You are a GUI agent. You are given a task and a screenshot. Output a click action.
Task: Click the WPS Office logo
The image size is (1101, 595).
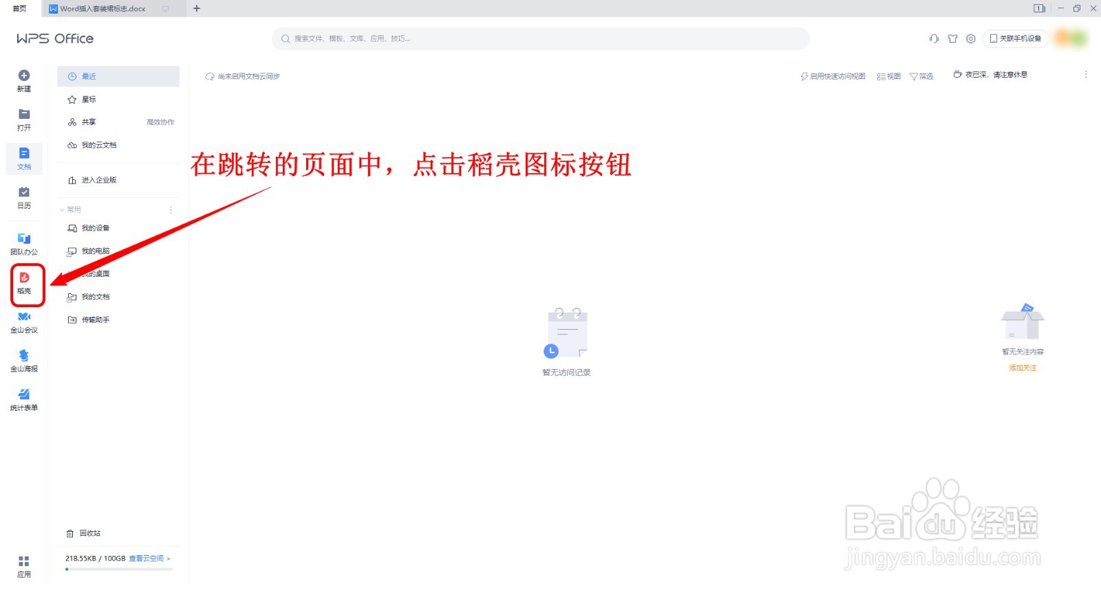(x=55, y=38)
